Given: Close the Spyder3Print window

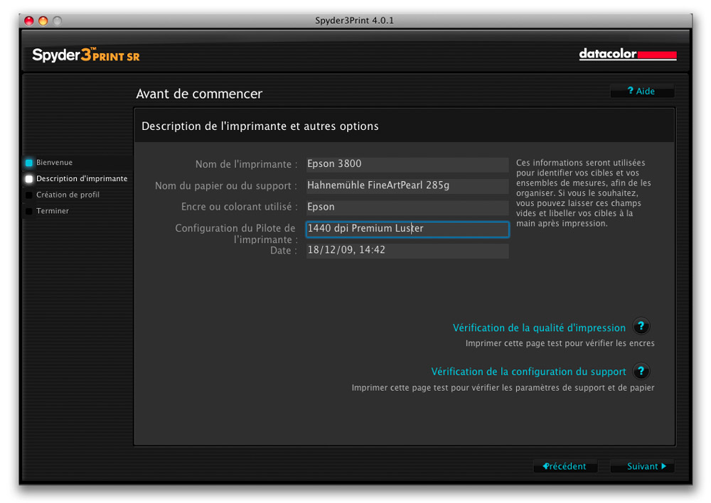Looking at the screenshot, I should click(29, 21).
